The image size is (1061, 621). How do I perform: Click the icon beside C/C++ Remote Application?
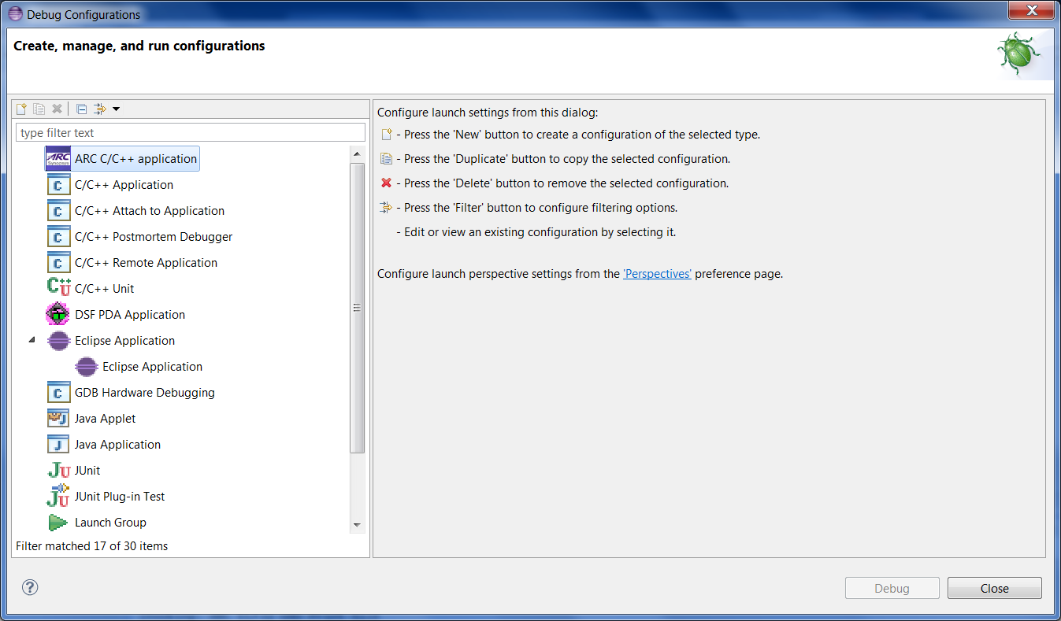[58, 262]
